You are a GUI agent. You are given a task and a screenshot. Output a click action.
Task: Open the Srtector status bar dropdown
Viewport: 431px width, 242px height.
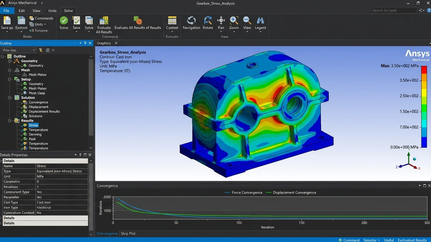(371, 240)
